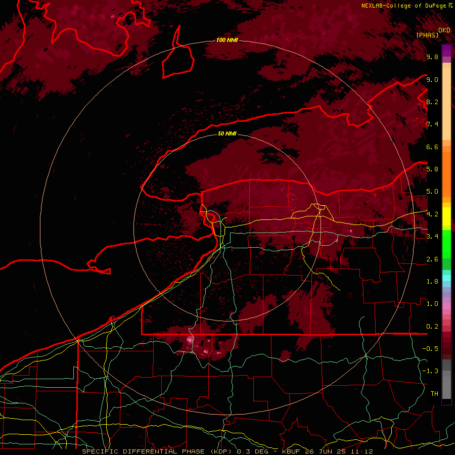455x455 pixels.
Task: Click the 5.0 color scale value
Action: coord(432,192)
